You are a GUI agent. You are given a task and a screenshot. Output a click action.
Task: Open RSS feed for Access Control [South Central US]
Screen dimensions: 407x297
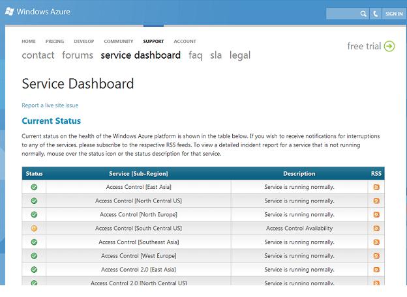[376, 229]
